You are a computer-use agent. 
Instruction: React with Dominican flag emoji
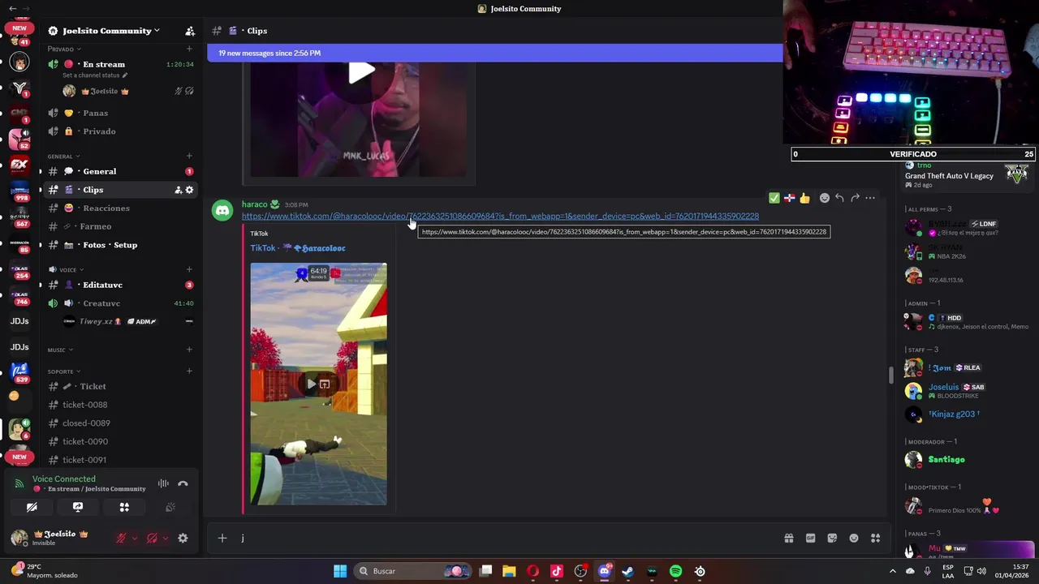click(789, 198)
